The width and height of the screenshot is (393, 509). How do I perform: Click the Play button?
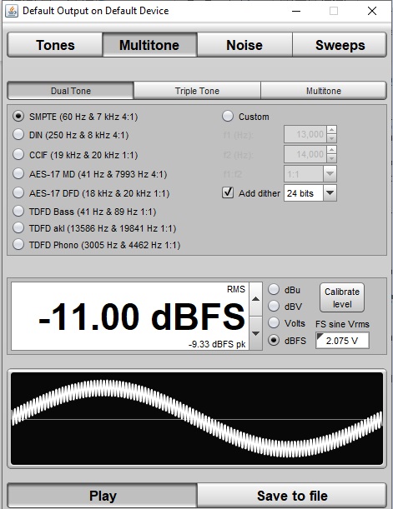tap(103, 496)
